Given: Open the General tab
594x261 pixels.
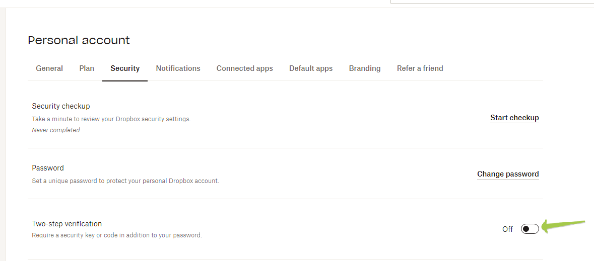Looking at the screenshot, I should (49, 68).
